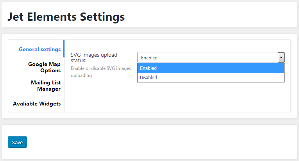This screenshot has height=161, width=299.
Task: Click blank header area beside page title
Action: tap(210, 15)
